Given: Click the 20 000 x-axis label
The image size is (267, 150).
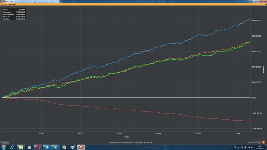Looking at the screenshot, I should 41,134.
